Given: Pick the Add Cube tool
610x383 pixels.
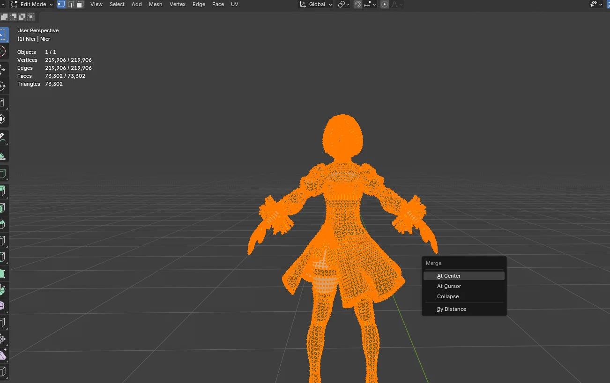Looking at the screenshot, I should [x=3, y=174].
